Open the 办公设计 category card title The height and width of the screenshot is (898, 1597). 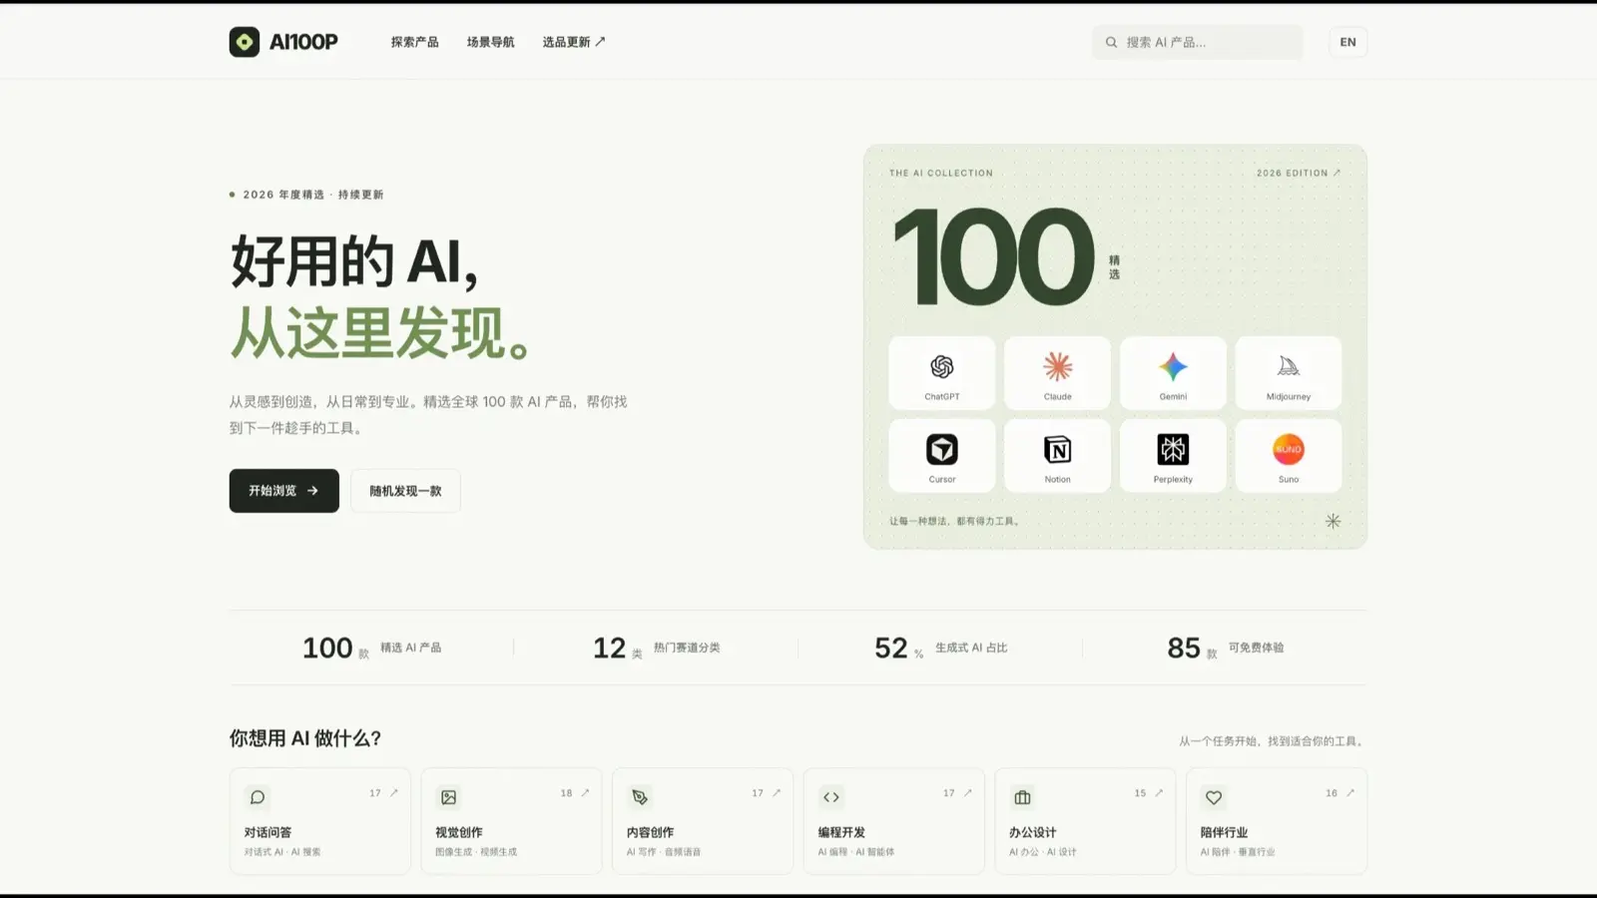click(x=1032, y=832)
